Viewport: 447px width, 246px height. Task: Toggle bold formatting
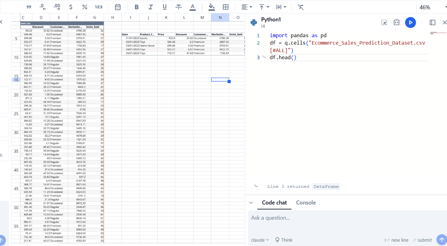click(x=137, y=7)
